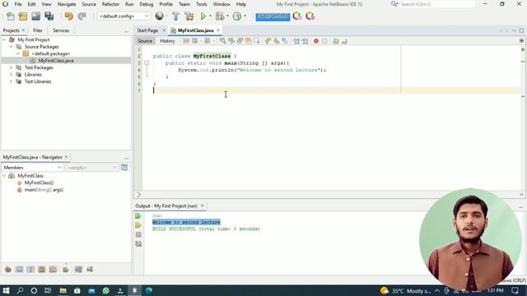This screenshot has width=527, height=296.
Task: Open the default config dropdown
Action: [124, 16]
